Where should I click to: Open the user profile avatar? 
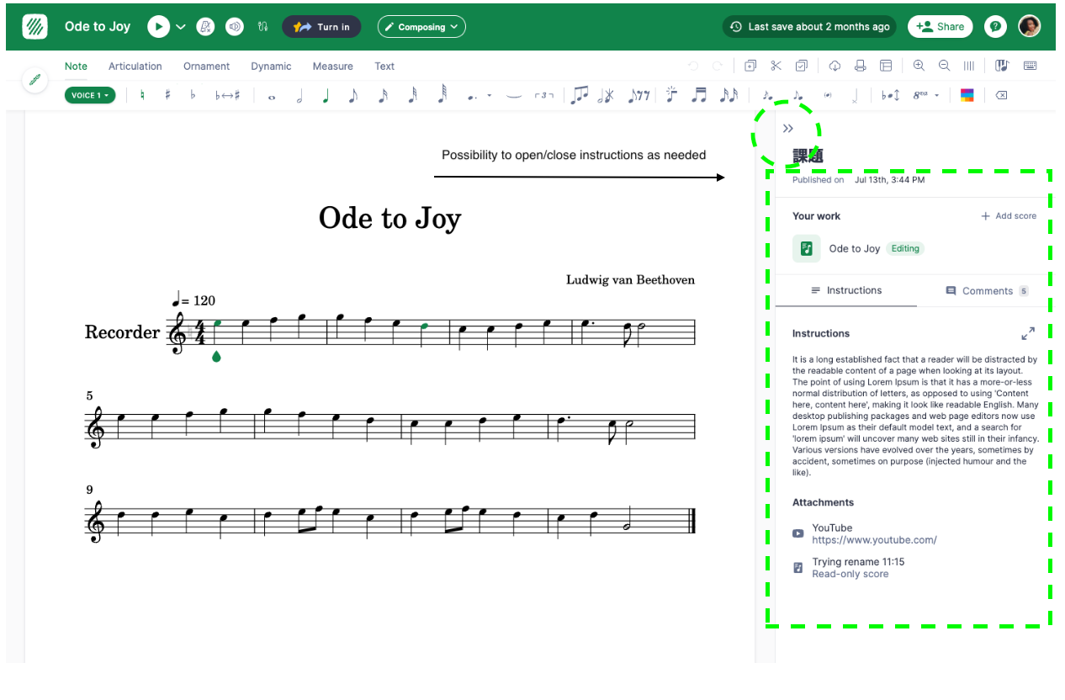(x=1030, y=27)
